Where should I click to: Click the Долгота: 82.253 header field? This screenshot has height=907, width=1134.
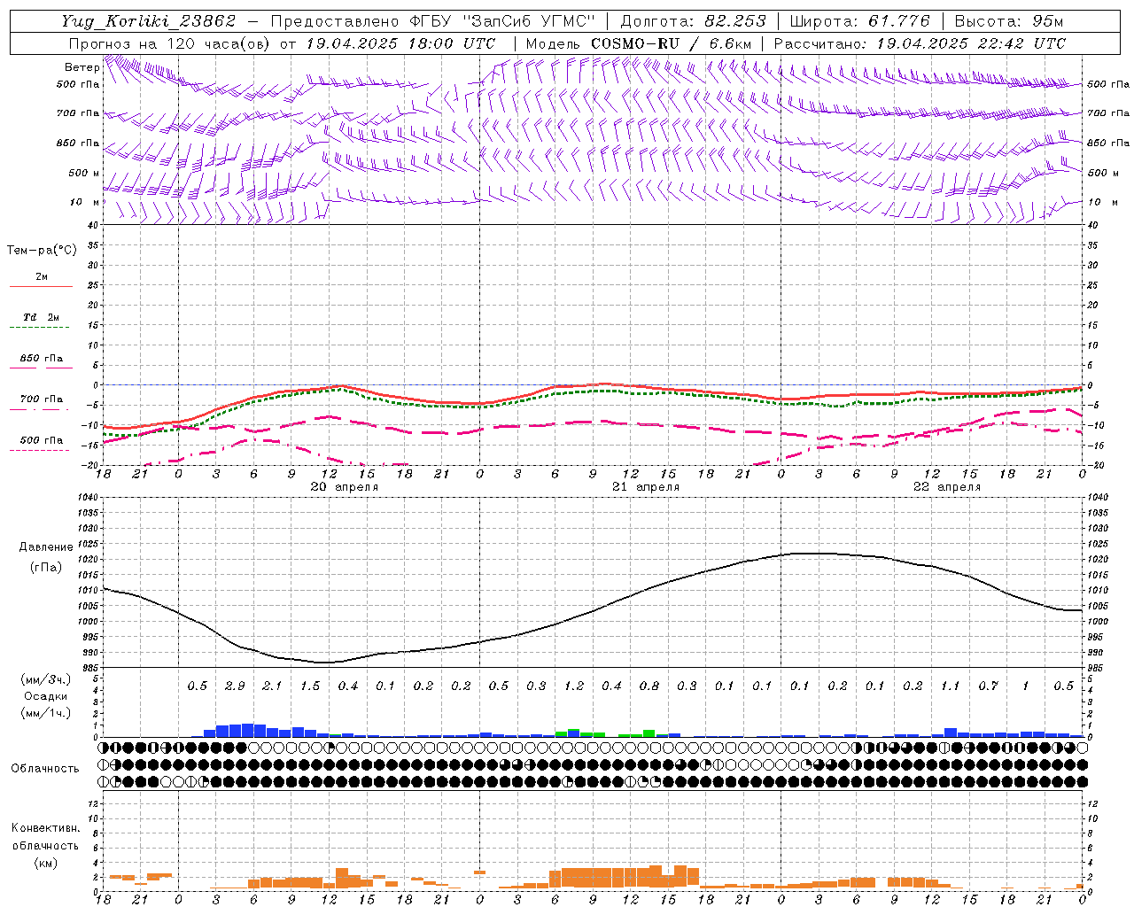coord(694,21)
